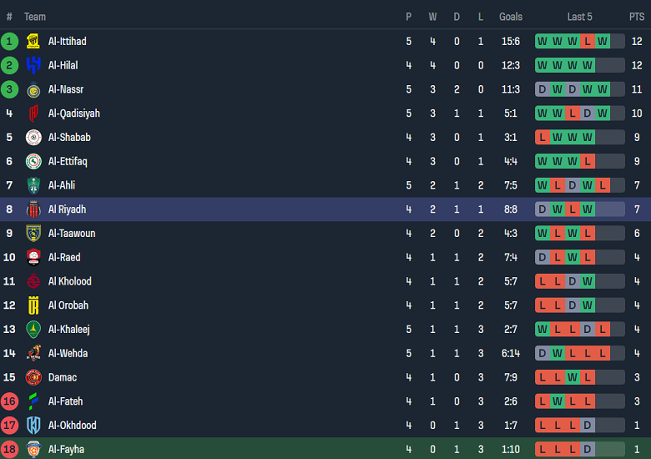This screenshot has height=459, width=651.
Task: Click the Goals column header
Action: 511,17
